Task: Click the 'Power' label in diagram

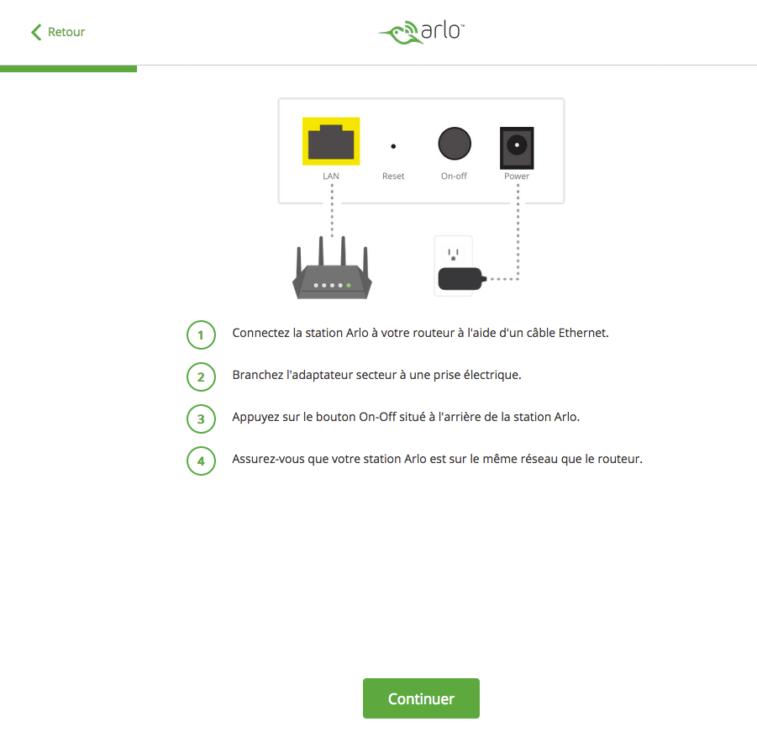Action: coord(517,176)
